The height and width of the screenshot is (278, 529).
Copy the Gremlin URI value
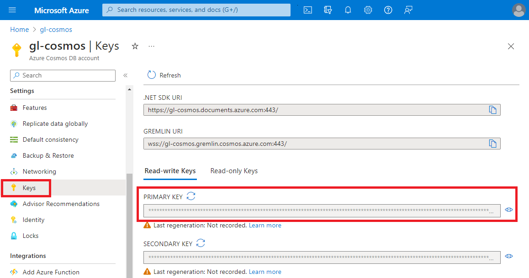[x=492, y=144]
